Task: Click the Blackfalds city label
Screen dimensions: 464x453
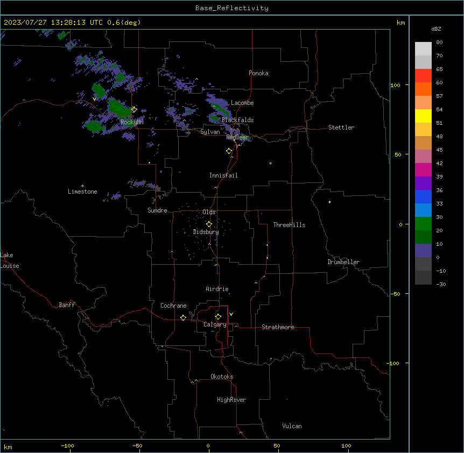Action: point(237,120)
